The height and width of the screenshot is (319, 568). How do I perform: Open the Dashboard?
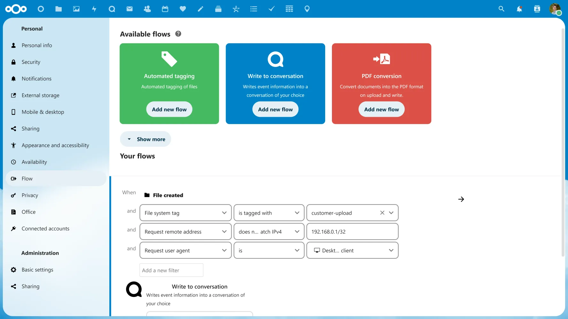(x=41, y=9)
